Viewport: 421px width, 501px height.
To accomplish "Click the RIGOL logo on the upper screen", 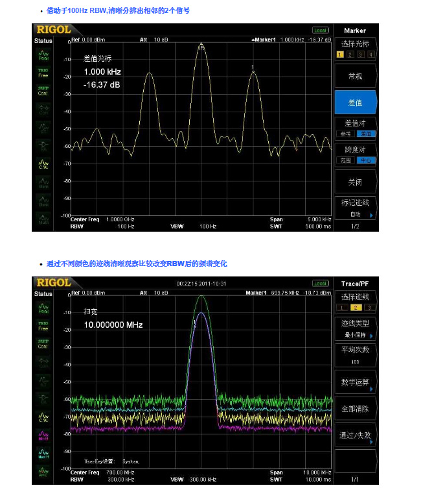I will pos(53,30).
